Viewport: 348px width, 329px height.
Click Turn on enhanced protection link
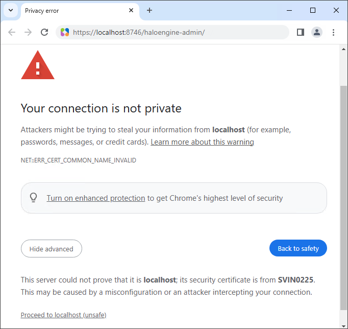[95, 198]
